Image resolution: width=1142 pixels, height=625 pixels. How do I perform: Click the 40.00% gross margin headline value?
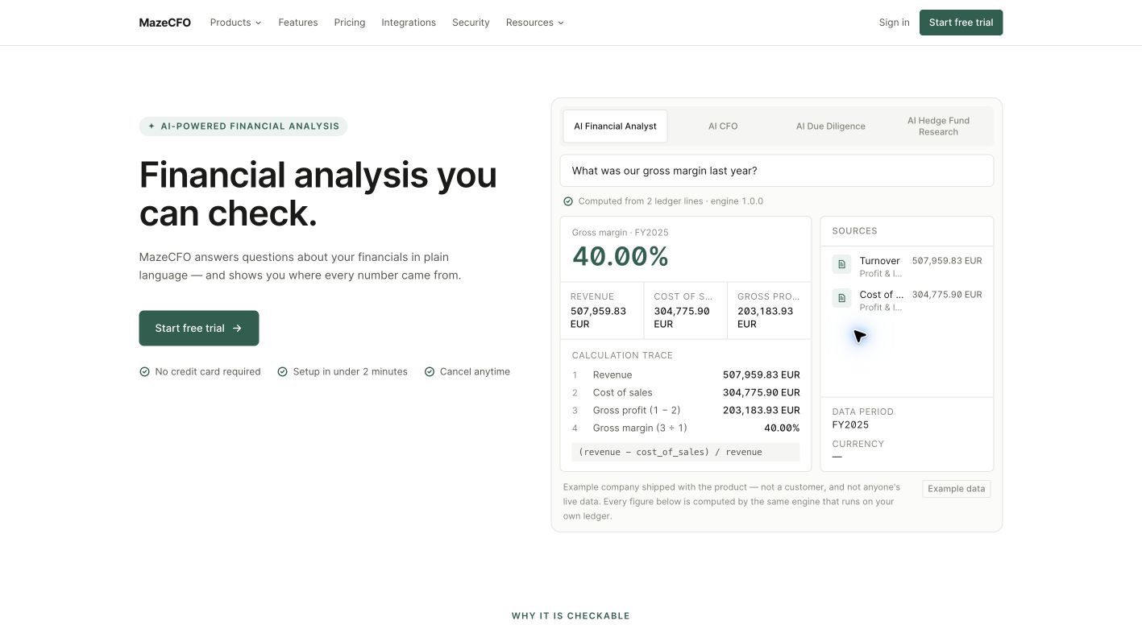coord(621,256)
